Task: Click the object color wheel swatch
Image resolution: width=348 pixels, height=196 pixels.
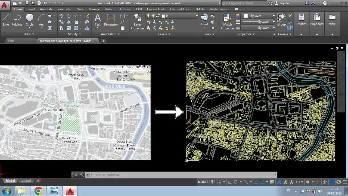Action: (x=238, y=16)
